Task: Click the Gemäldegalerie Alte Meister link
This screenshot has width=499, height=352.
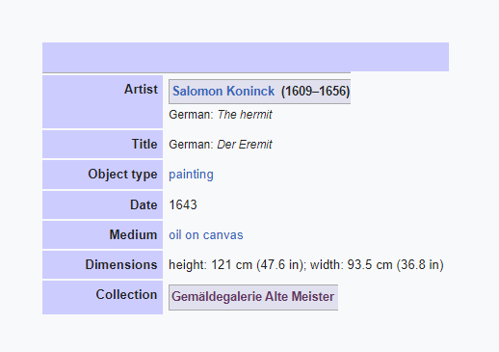Action: click(x=252, y=296)
